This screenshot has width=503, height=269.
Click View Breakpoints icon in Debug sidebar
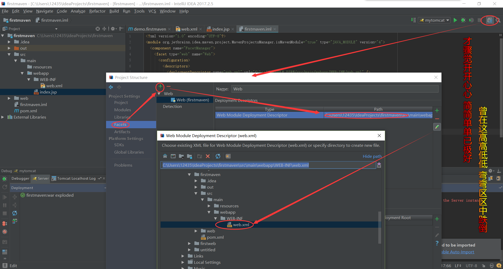[x=4, y=224]
